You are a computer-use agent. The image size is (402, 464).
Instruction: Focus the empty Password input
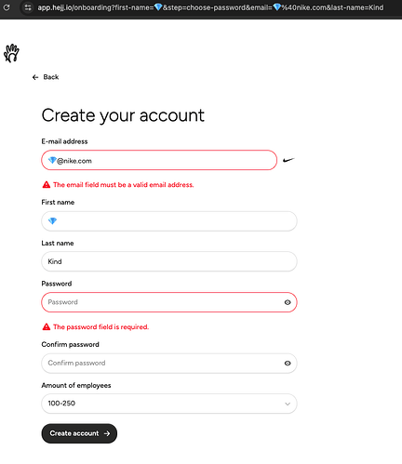tap(169, 302)
